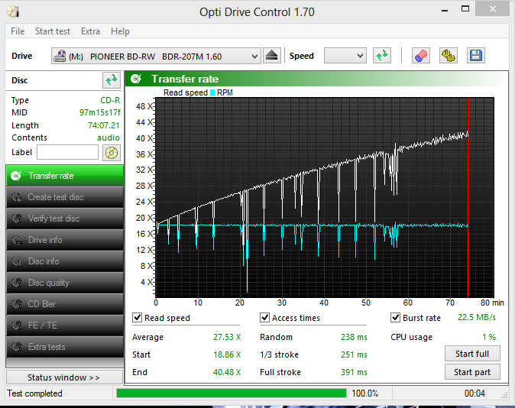Open the File menu

tap(18, 31)
